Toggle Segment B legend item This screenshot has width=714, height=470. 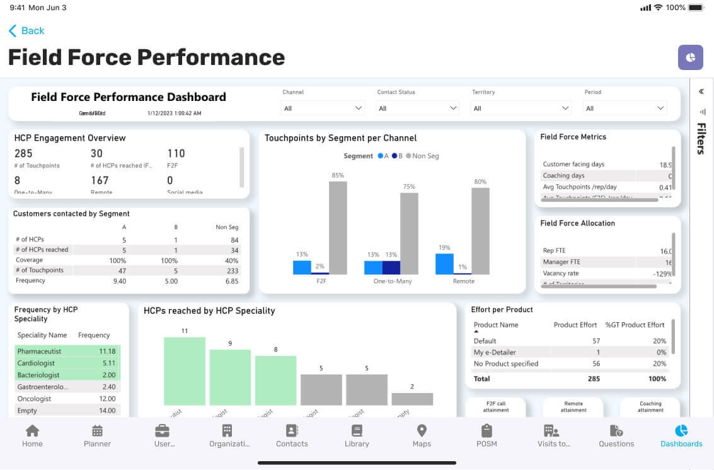pos(397,156)
